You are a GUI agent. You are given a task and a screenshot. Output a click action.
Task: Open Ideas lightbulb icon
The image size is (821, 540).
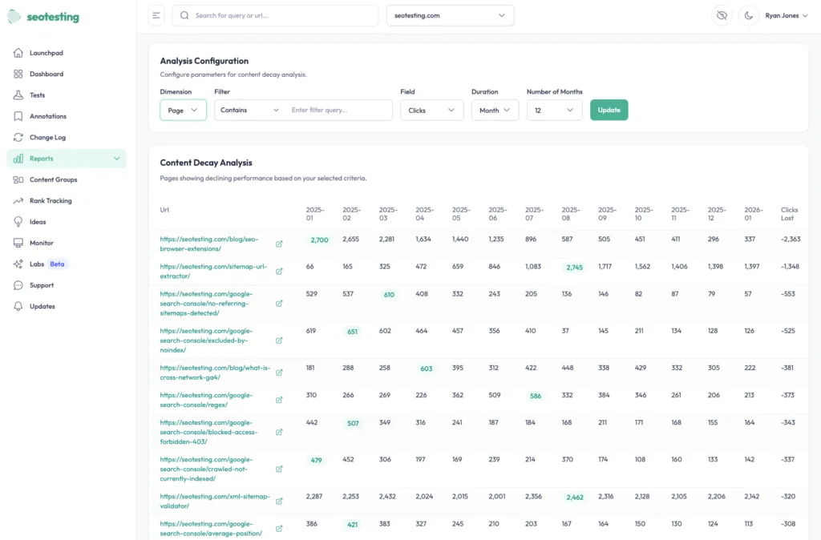click(x=18, y=222)
